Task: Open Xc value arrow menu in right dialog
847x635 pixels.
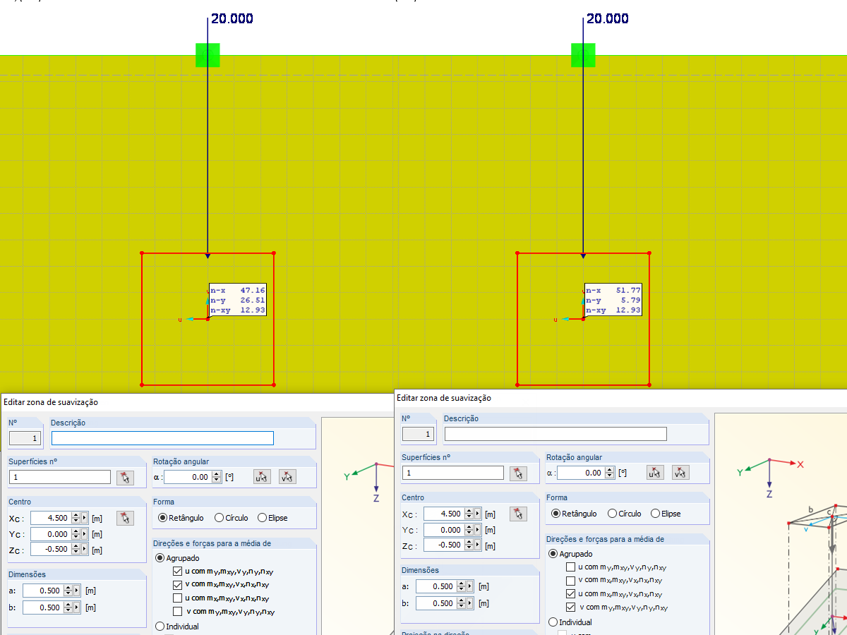Action: (x=478, y=514)
